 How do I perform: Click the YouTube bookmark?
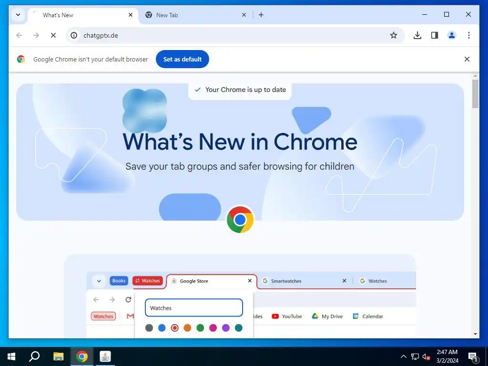pyautogui.click(x=286, y=316)
